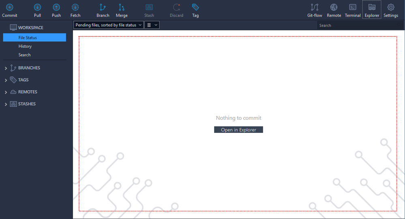Screen dimensions: 405x219
Task: Create a new branch with Branch icon
Action: pyautogui.click(x=103, y=7)
